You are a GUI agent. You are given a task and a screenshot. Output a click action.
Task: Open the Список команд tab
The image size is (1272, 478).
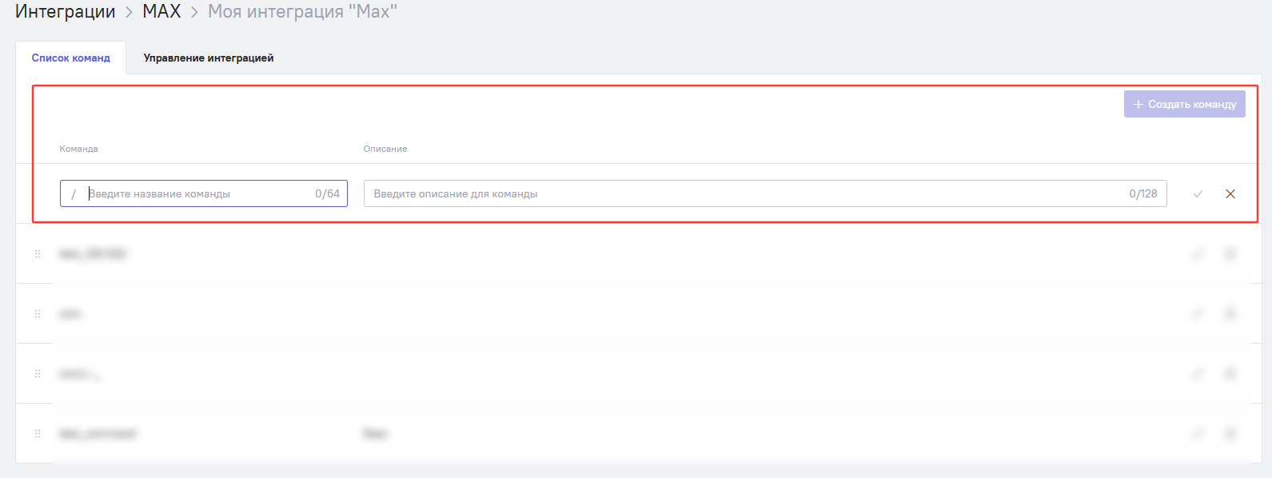[x=71, y=58]
